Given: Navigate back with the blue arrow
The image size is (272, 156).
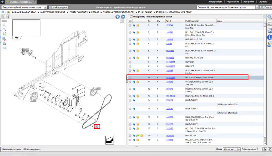Looking at the screenshot, I should 3,12.
